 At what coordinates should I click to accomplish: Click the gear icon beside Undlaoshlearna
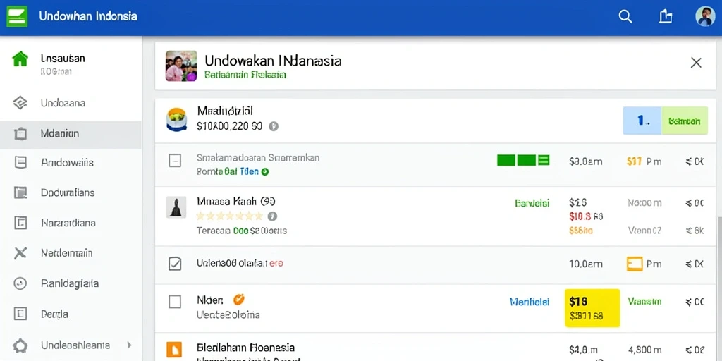pyautogui.click(x=20, y=345)
